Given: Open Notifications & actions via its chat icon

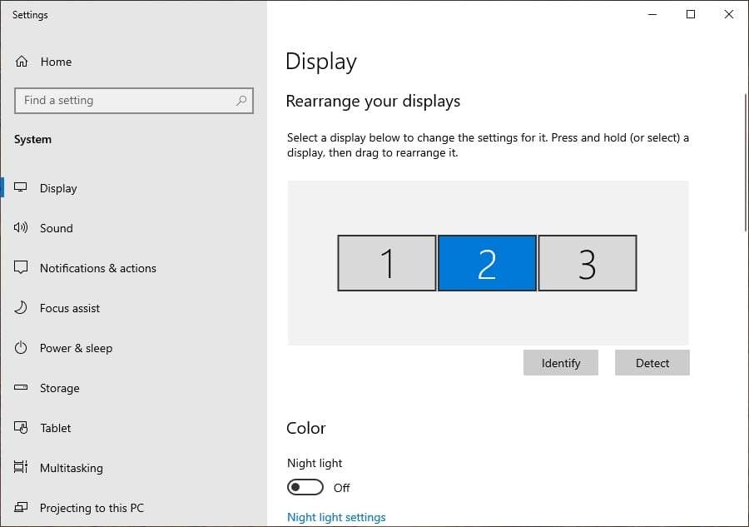Looking at the screenshot, I should pos(22,268).
